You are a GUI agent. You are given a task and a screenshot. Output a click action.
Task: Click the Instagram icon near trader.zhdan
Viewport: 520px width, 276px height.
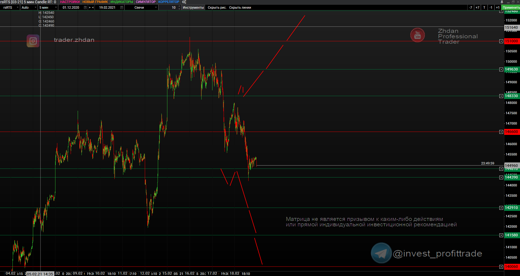[x=33, y=41]
